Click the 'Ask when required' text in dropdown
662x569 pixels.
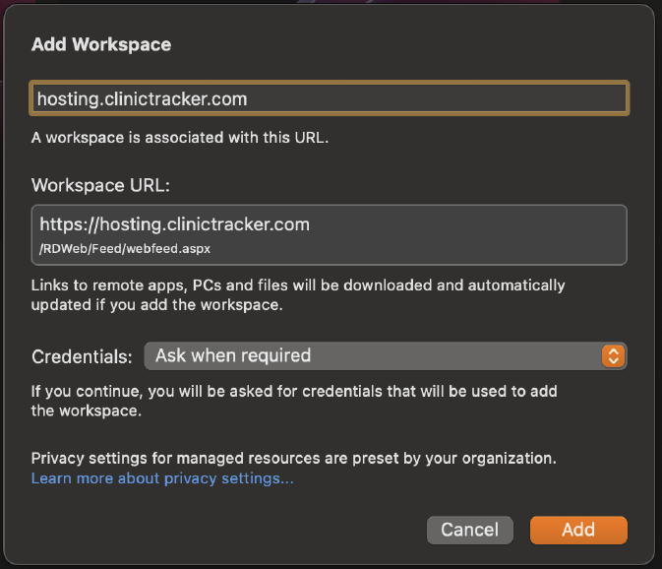click(x=233, y=355)
